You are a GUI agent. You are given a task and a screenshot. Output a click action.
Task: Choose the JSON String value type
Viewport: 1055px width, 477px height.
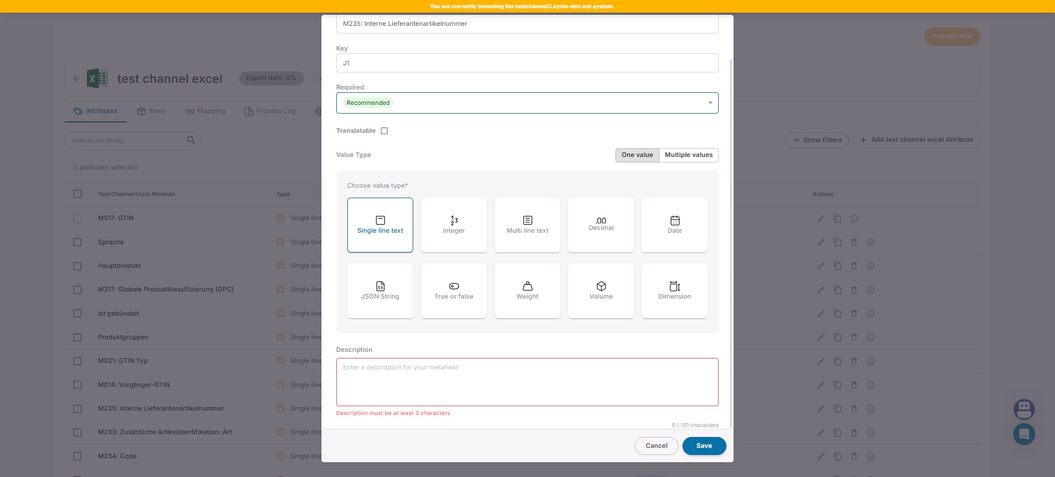click(380, 291)
